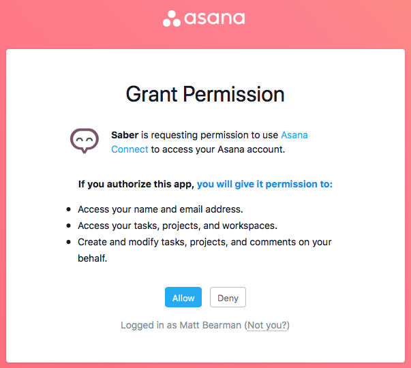411x368 pixels.
Task: Click bullet dot beside tasks and workspaces permission
Action: click(69, 226)
